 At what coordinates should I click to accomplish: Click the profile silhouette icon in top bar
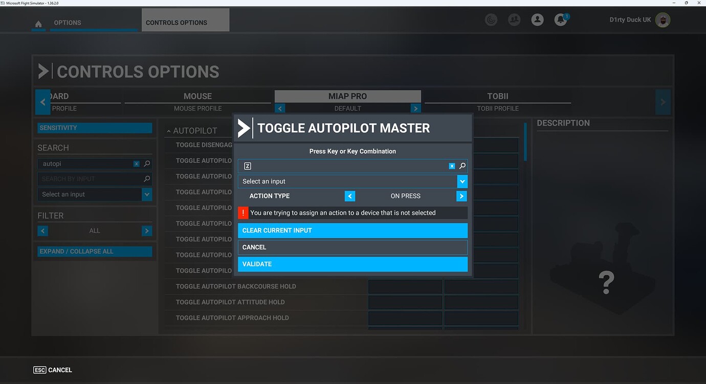pyautogui.click(x=537, y=19)
